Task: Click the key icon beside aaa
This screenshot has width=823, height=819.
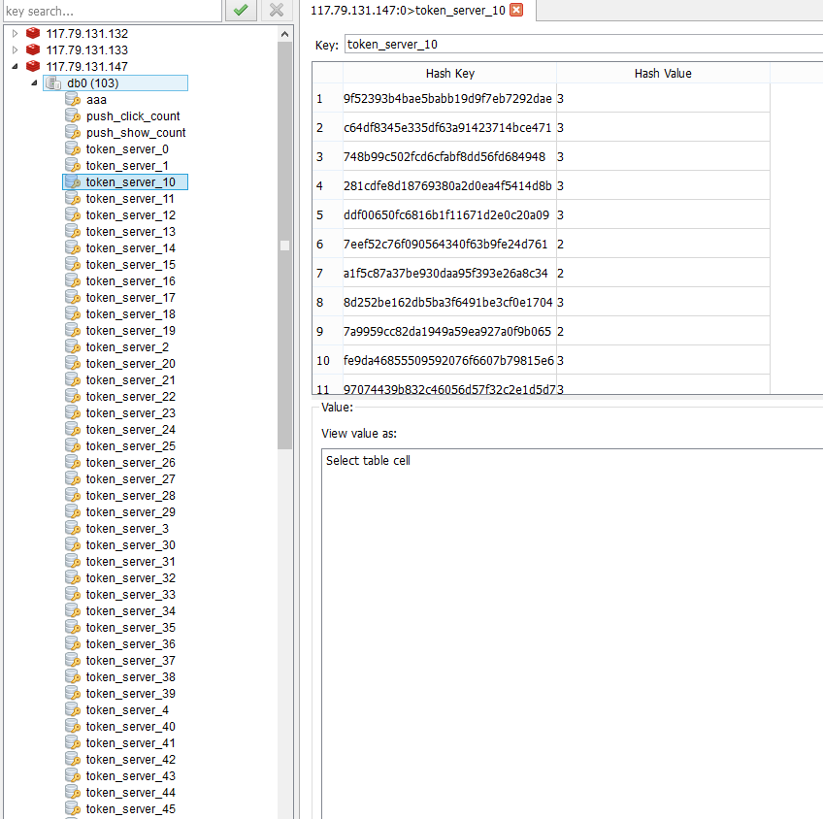Action: pyautogui.click(x=73, y=99)
